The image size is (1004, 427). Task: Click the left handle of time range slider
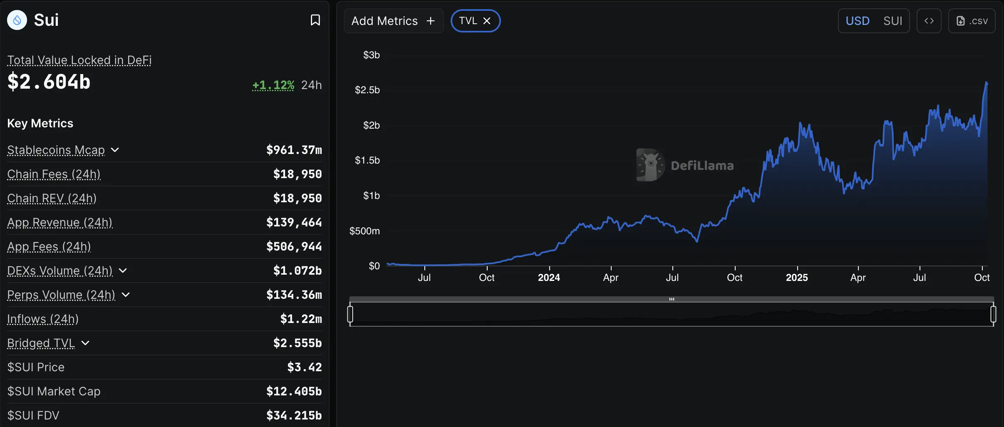tap(350, 314)
